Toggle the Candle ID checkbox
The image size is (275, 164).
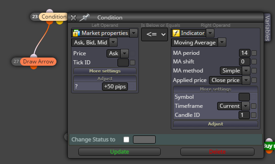[x=254, y=115]
